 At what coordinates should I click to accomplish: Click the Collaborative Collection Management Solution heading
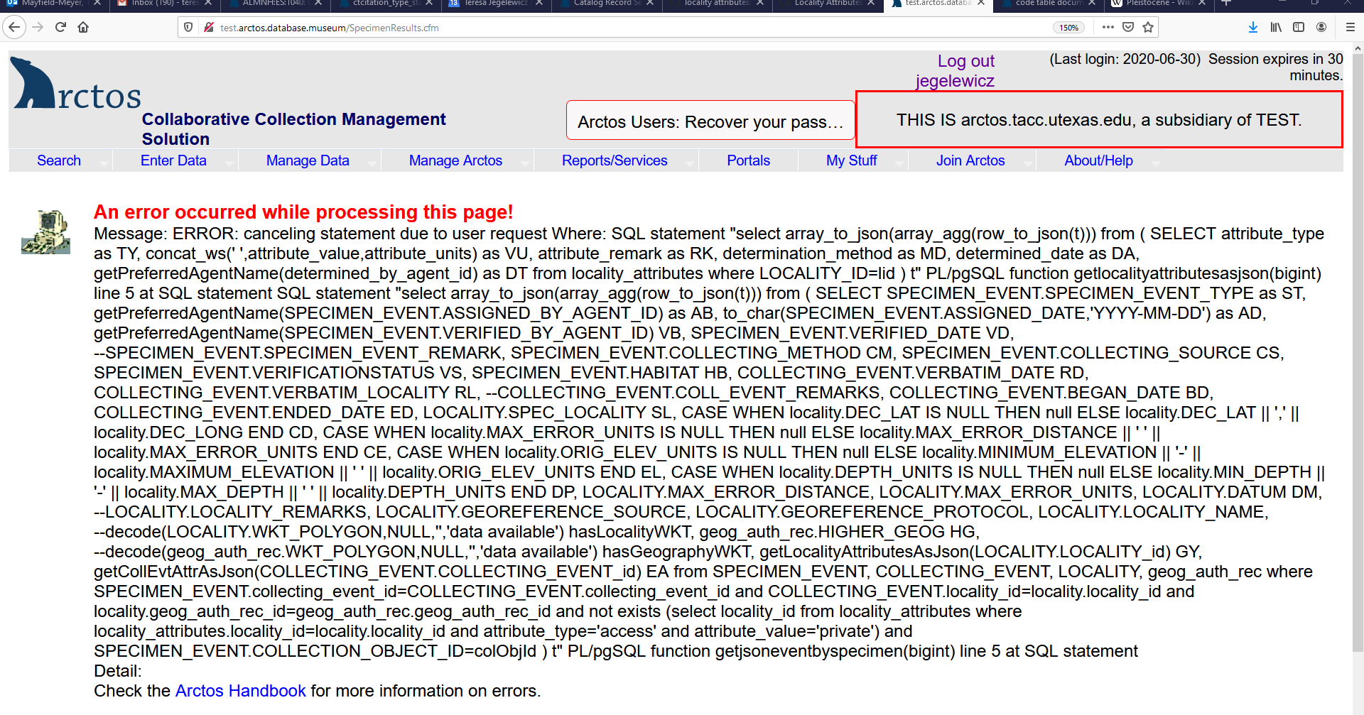(x=293, y=129)
